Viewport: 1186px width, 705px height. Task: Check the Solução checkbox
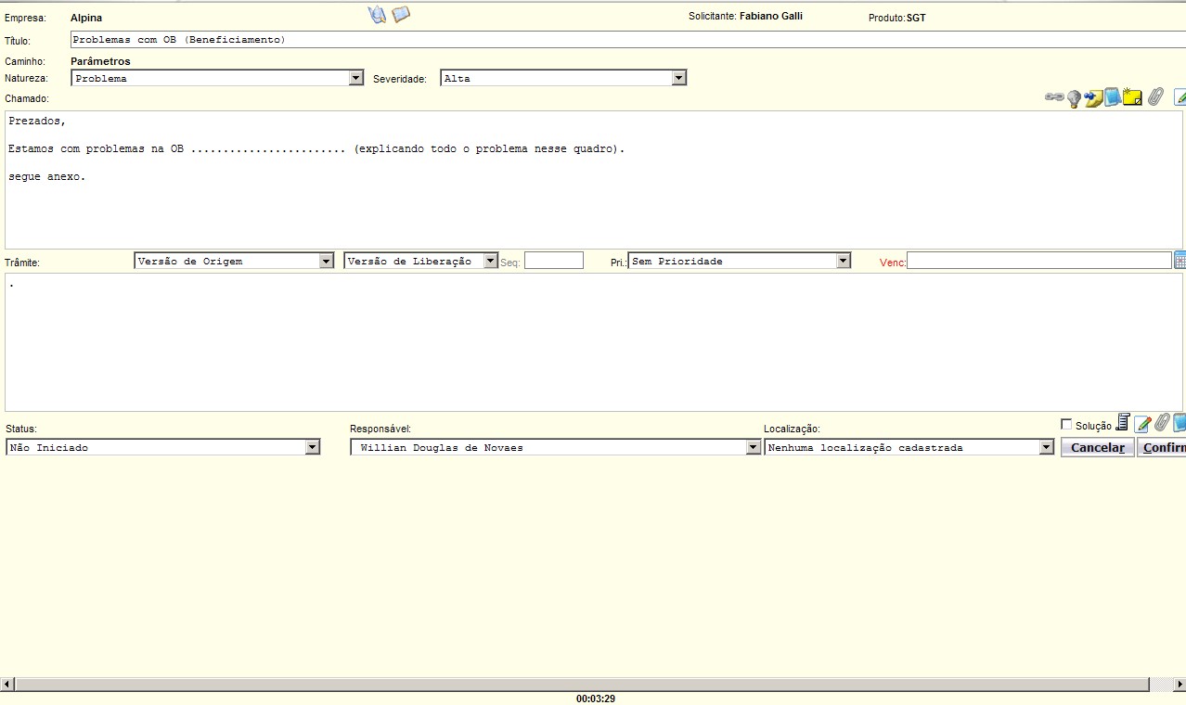[1066, 424]
